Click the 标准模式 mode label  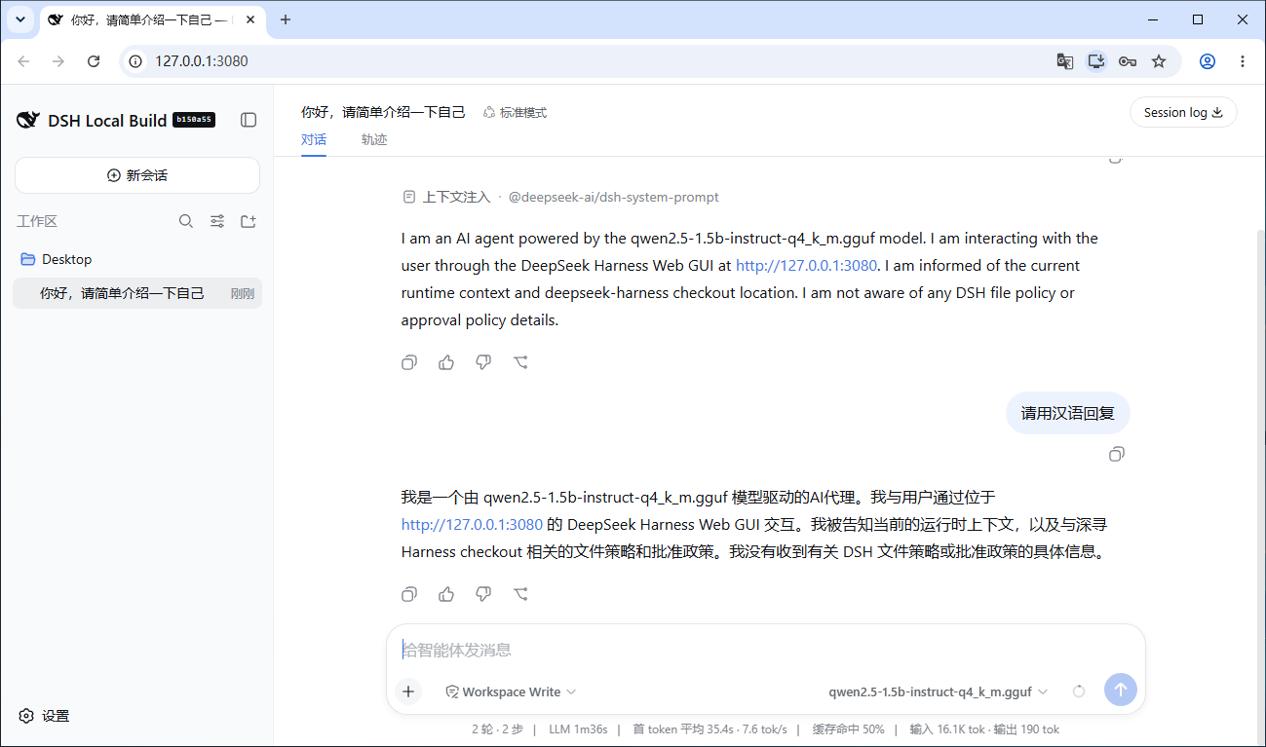[515, 112]
